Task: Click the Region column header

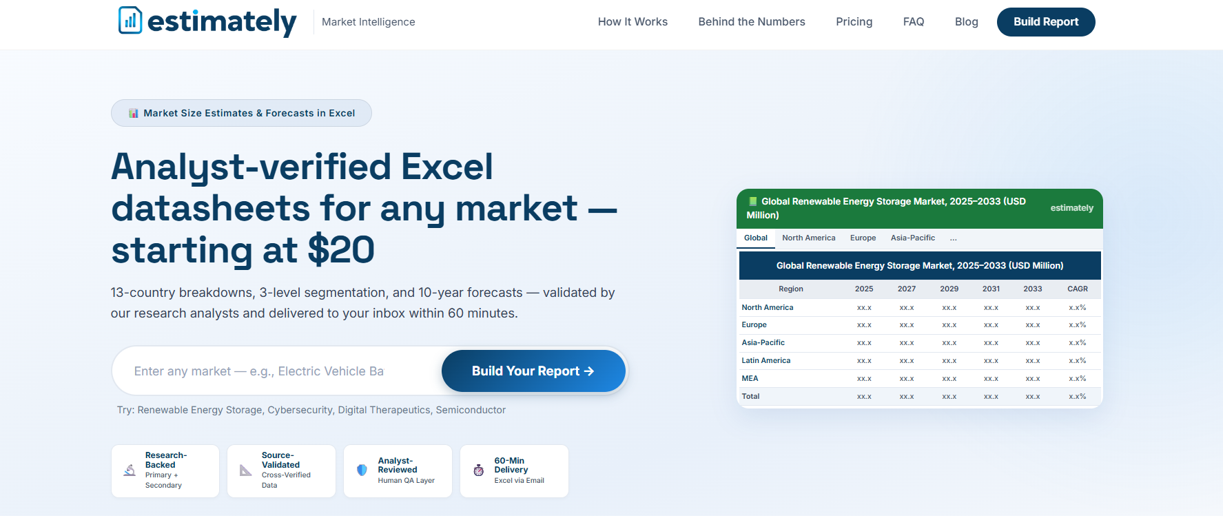Action: (791, 289)
